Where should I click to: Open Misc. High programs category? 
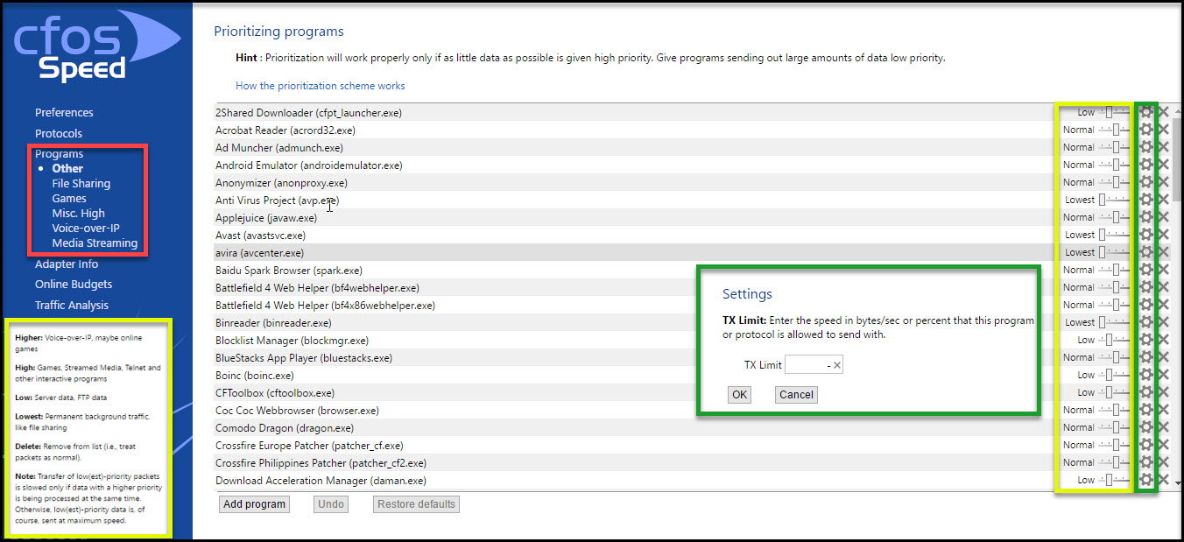coord(78,213)
